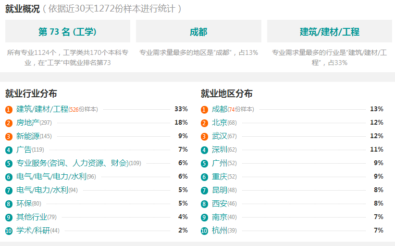Select the 成都 top summary card
Viewport: 395px width, 246px height.
click(x=198, y=31)
